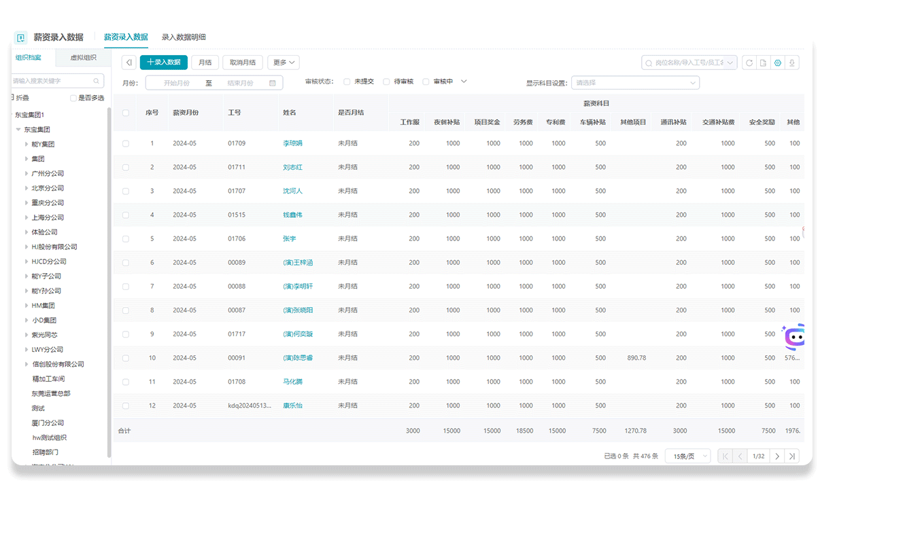Open employee link 刘志红
The width and height of the screenshot is (920, 540).
(x=293, y=167)
